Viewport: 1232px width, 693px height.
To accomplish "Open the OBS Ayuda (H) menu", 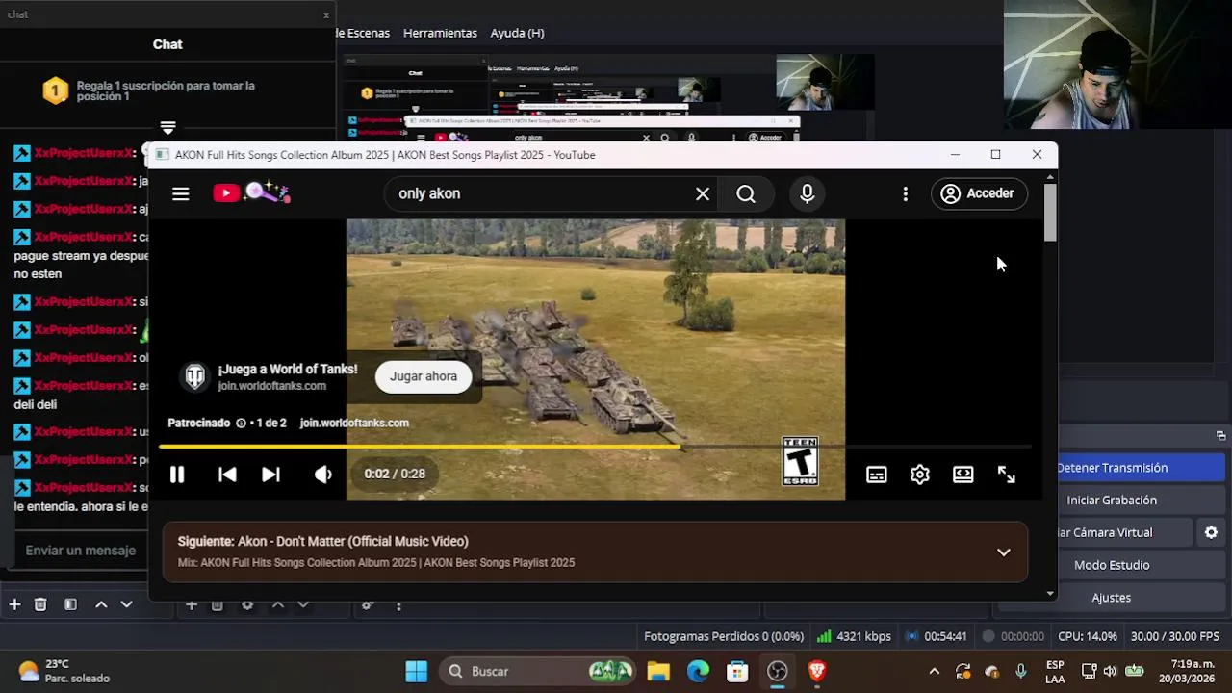I will click(517, 33).
